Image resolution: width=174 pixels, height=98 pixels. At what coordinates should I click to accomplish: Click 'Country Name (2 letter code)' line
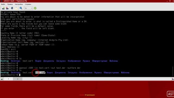click(x=20, y=33)
